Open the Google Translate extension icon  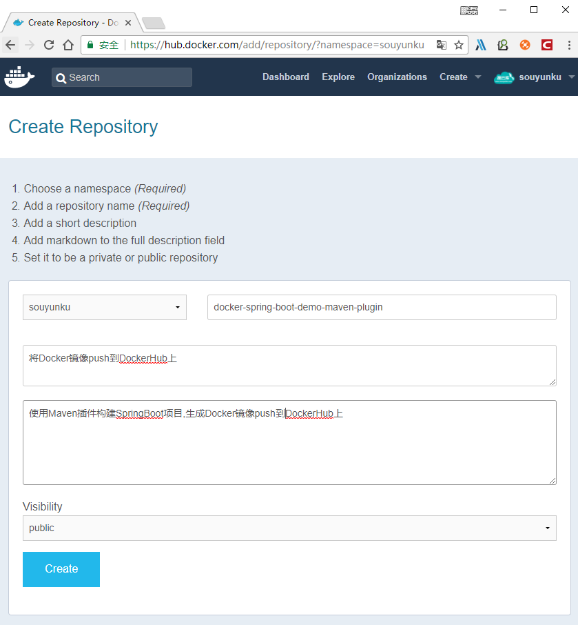(x=441, y=44)
